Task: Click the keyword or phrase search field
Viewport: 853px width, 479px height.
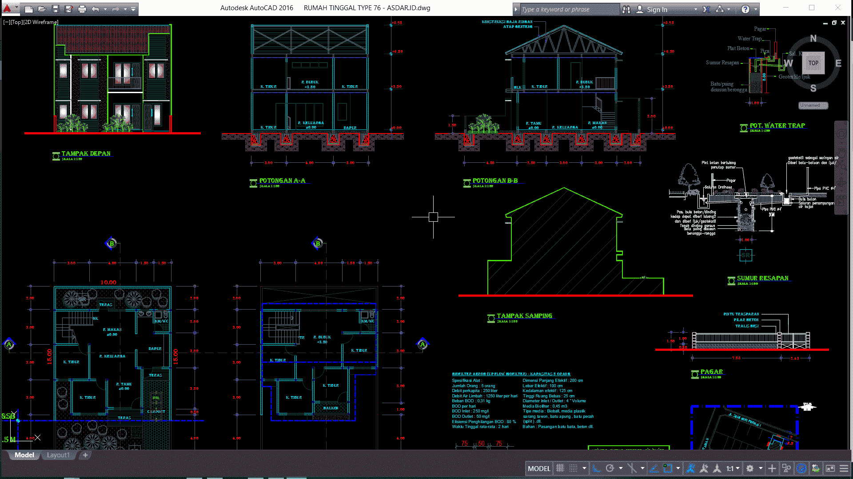Action: click(570, 9)
